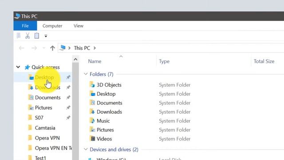
Task: Open Pictures in the Quick access list
Action: 43,108
